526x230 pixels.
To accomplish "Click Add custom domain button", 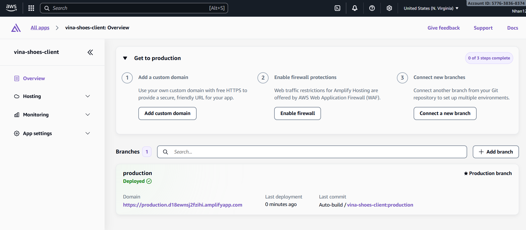I will tap(167, 113).
